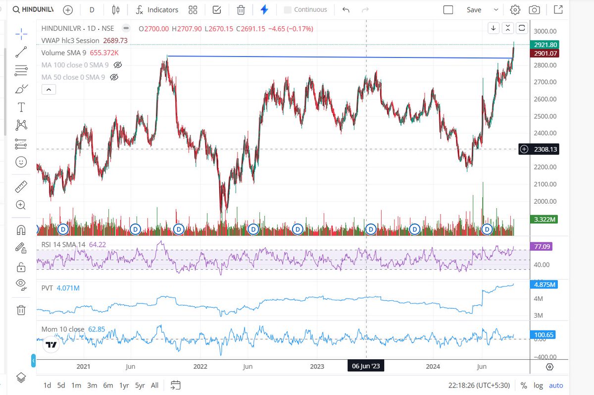Image resolution: width=594 pixels, height=395 pixels.
Task: Open the forecasting and measurement tools
Action: 21,144
